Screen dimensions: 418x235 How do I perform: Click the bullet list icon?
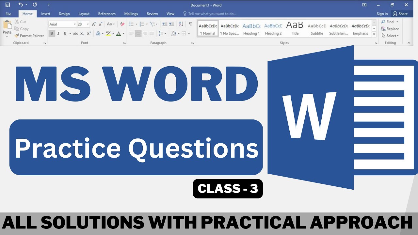pos(131,24)
